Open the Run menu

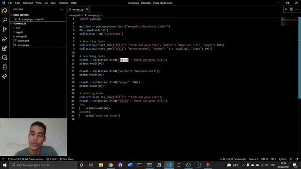(53, 3)
